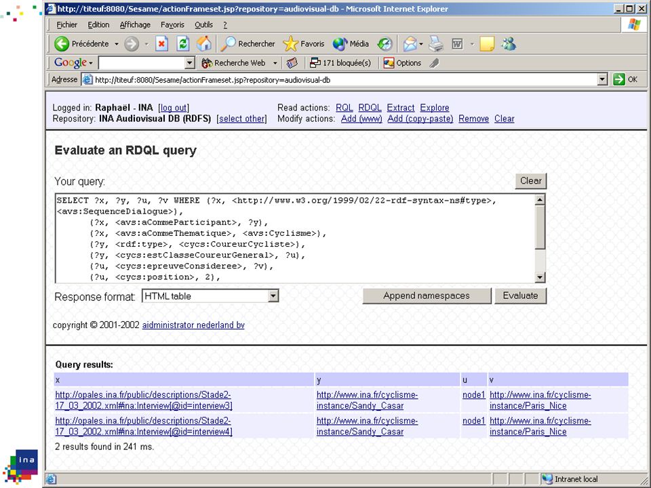Open the Affichage menu
Image resolution: width=651 pixels, height=488 pixels.
click(x=135, y=25)
